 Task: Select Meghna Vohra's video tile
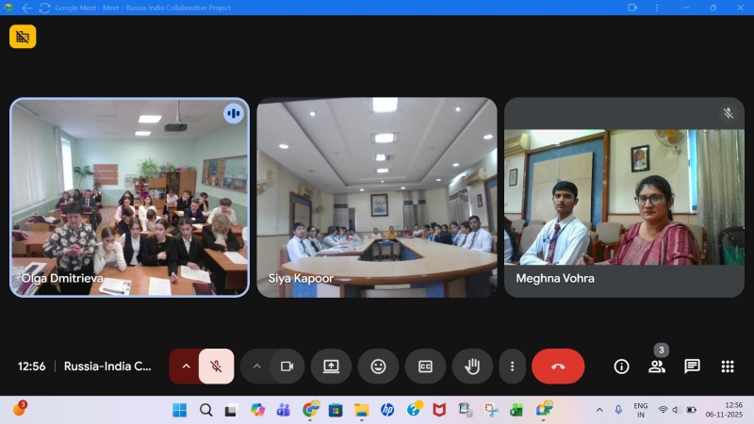click(624, 198)
